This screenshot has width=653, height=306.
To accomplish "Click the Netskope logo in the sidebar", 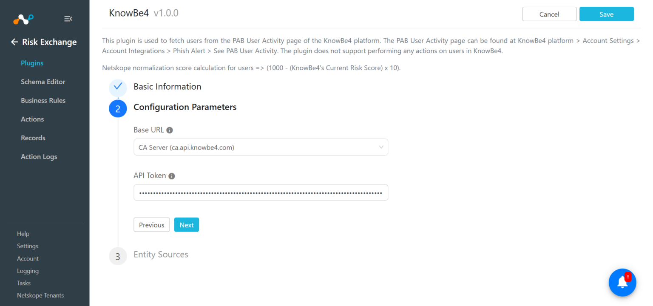I will (23, 19).
